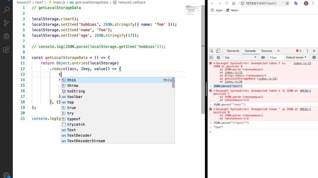Viewport: 318px width, 178px height.
Task: Open the Search view in the activity bar
Action: click(x=6, y=10)
